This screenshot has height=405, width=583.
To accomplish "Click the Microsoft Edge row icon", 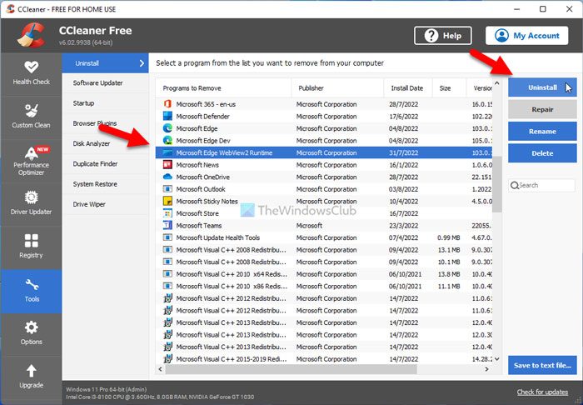I will click(167, 128).
